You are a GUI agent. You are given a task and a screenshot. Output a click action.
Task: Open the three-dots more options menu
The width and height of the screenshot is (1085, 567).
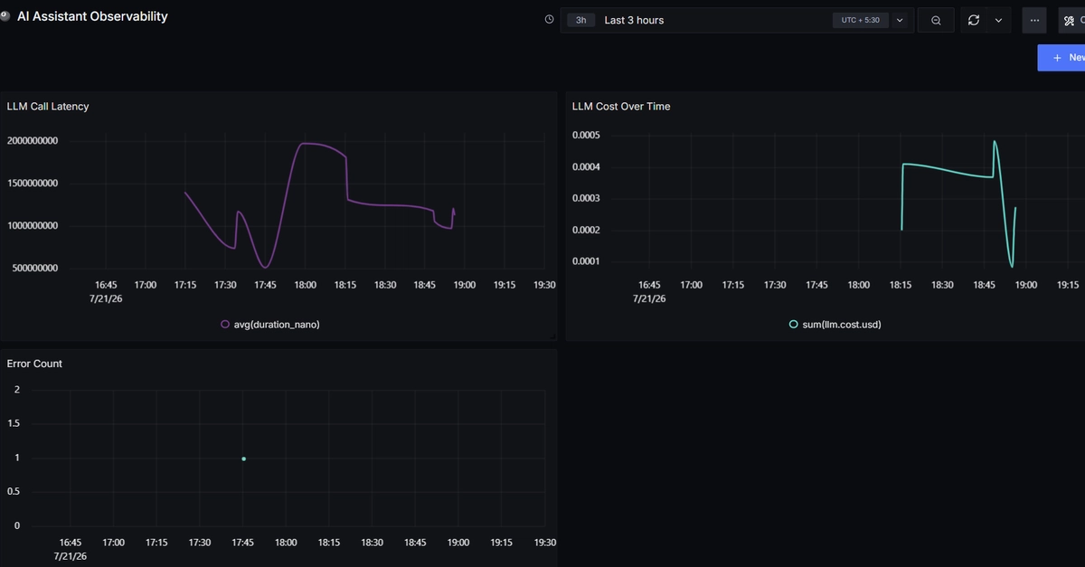pyautogui.click(x=1034, y=20)
